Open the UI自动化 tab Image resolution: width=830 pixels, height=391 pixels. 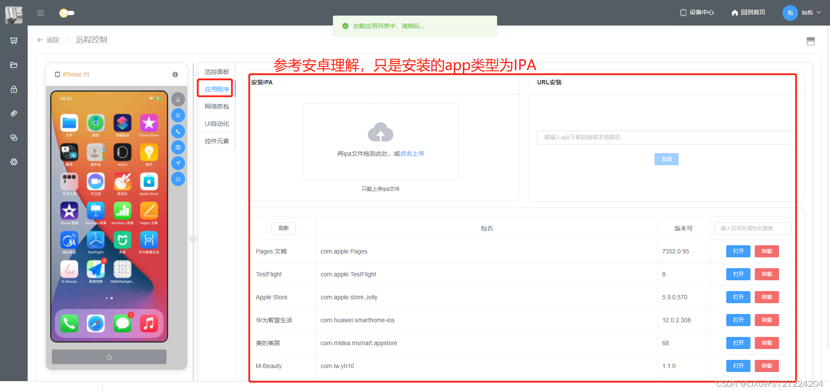coord(217,124)
